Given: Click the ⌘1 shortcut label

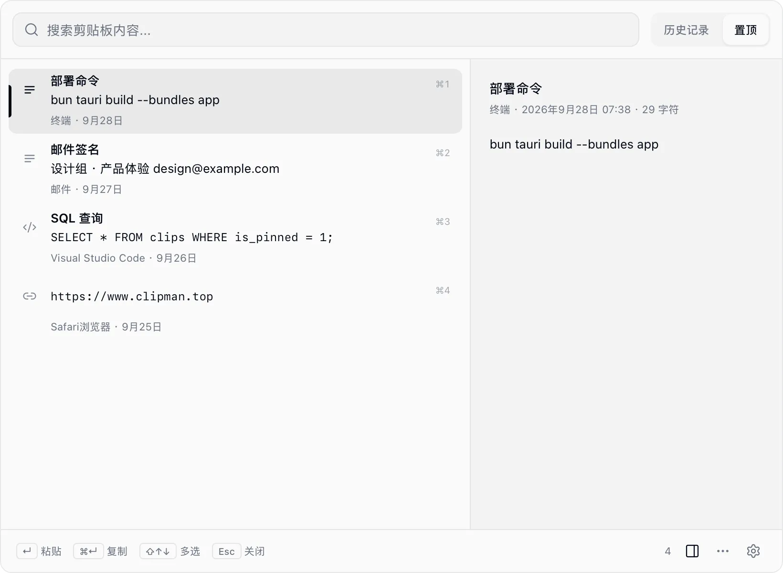Looking at the screenshot, I should pos(443,84).
